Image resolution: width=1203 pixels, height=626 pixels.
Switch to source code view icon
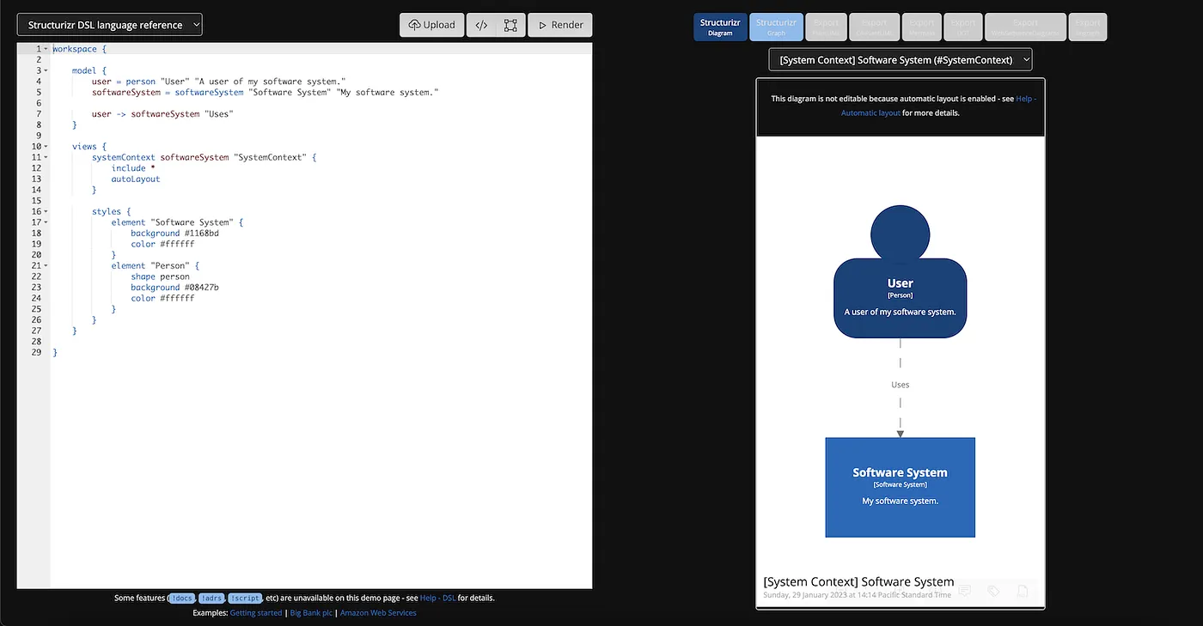tap(481, 25)
